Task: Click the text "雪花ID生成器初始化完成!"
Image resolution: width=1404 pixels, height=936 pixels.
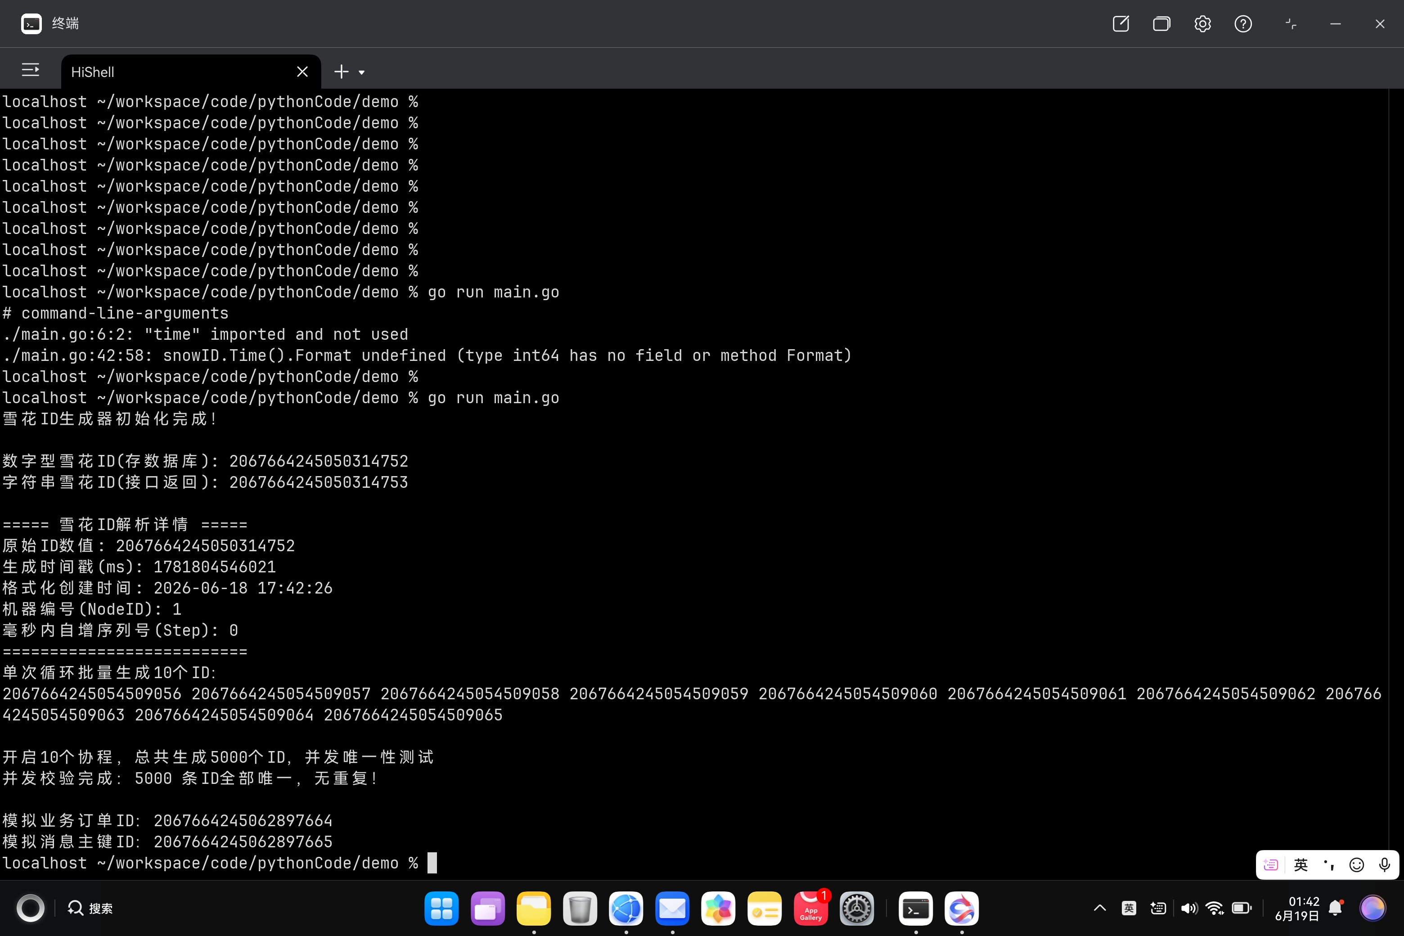Action: [110, 419]
